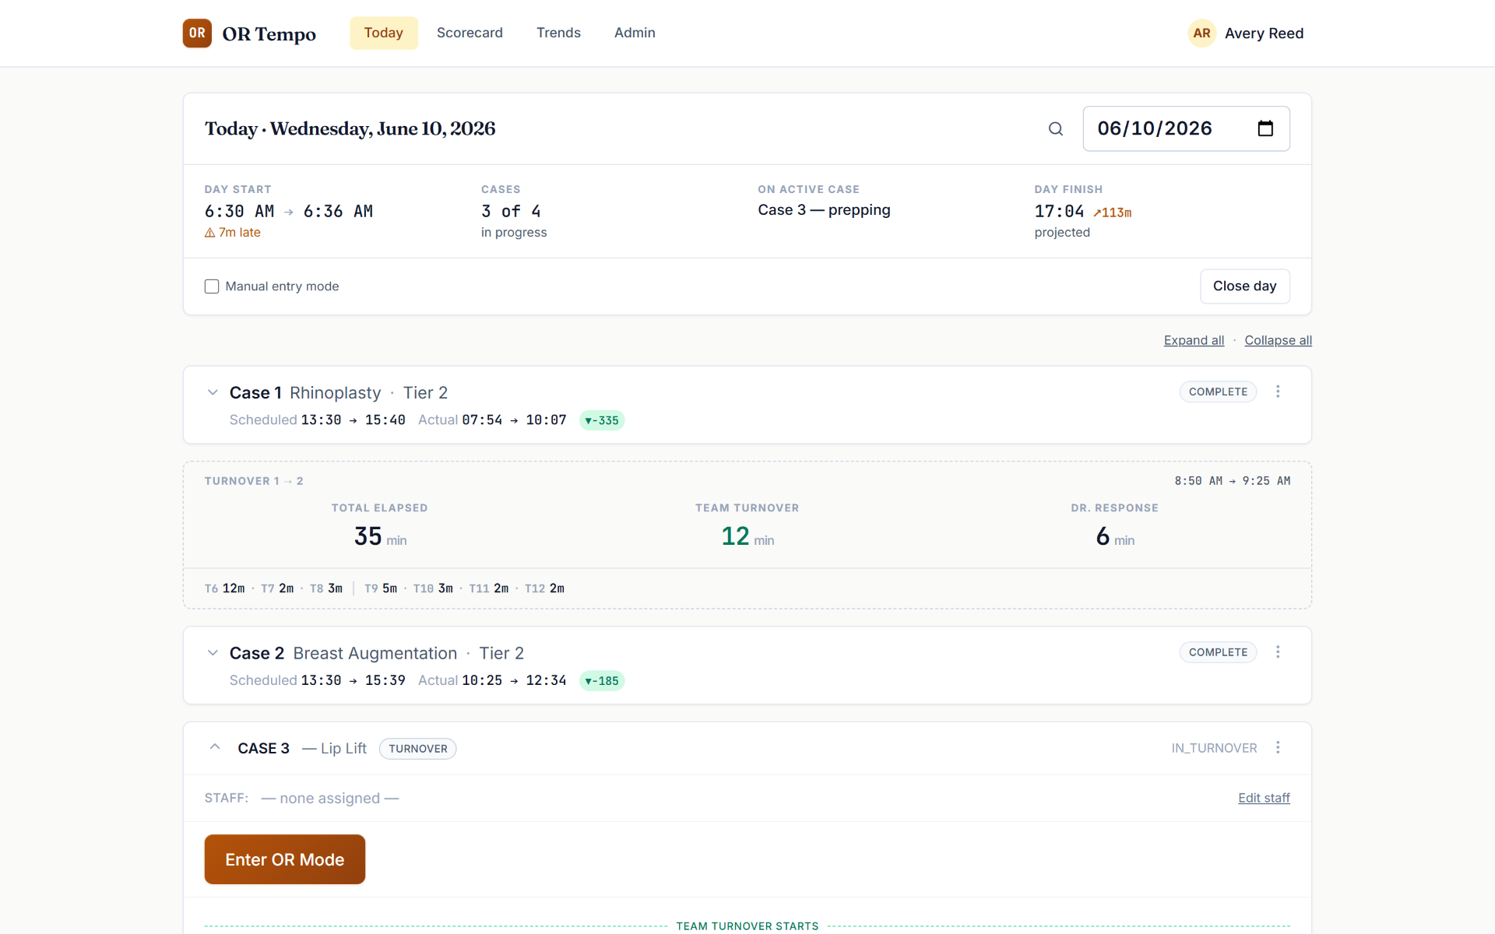Image resolution: width=1495 pixels, height=934 pixels.
Task: Click the none assigned staff text
Action: coord(330,799)
